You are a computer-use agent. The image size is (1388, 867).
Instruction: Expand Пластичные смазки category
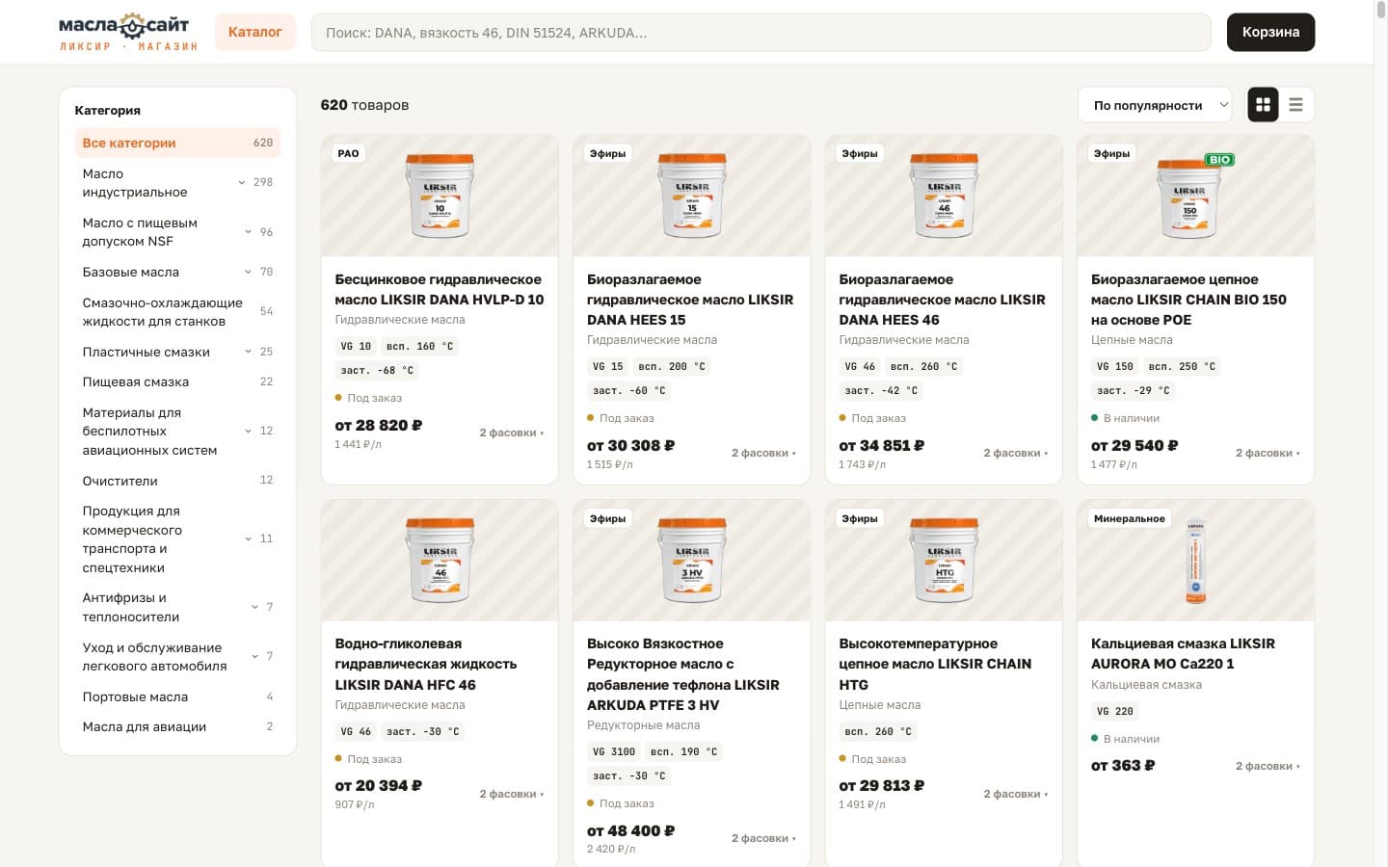(248, 352)
